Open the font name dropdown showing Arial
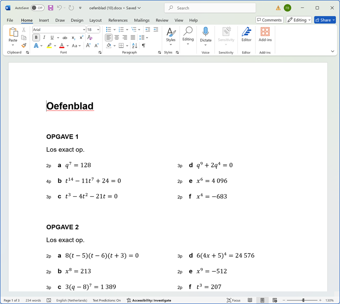The height and width of the screenshot is (304, 340). (x=84, y=30)
